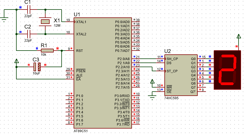Click the ALE pin label
The width and height of the screenshot is (244, 134).
point(79,75)
